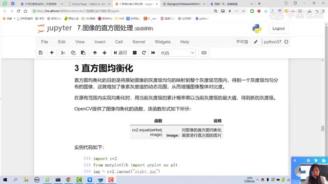
Task: Open File Explorer from the taskbar
Action: [x=26, y=179]
